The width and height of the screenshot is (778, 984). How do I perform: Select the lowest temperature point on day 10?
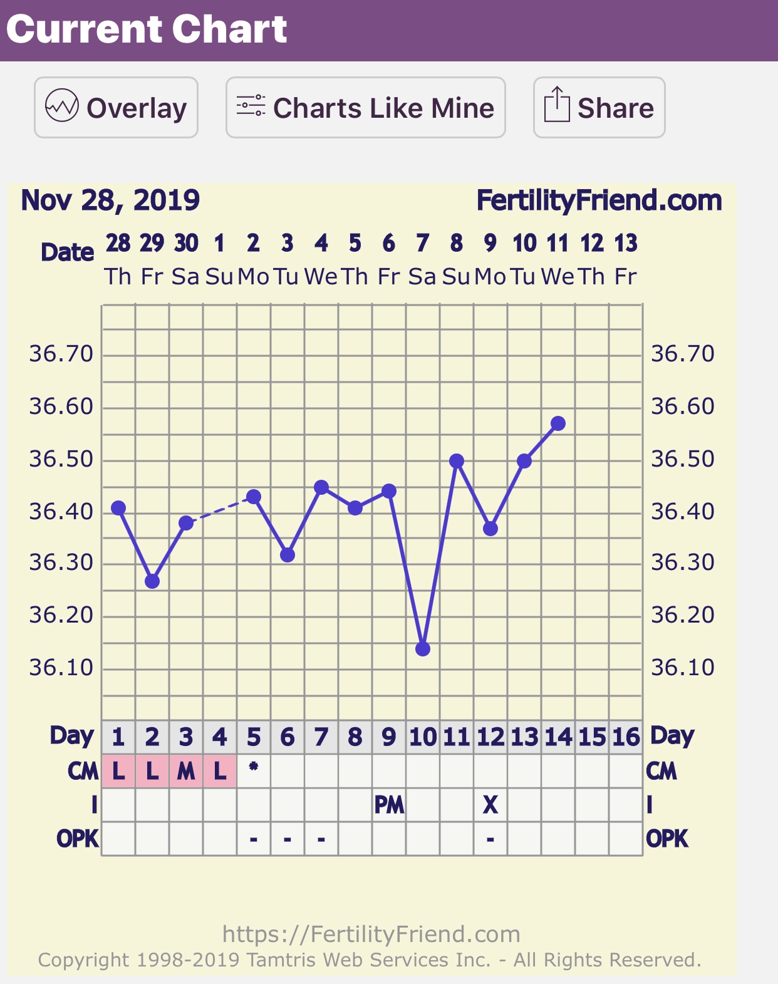click(423, 649)
